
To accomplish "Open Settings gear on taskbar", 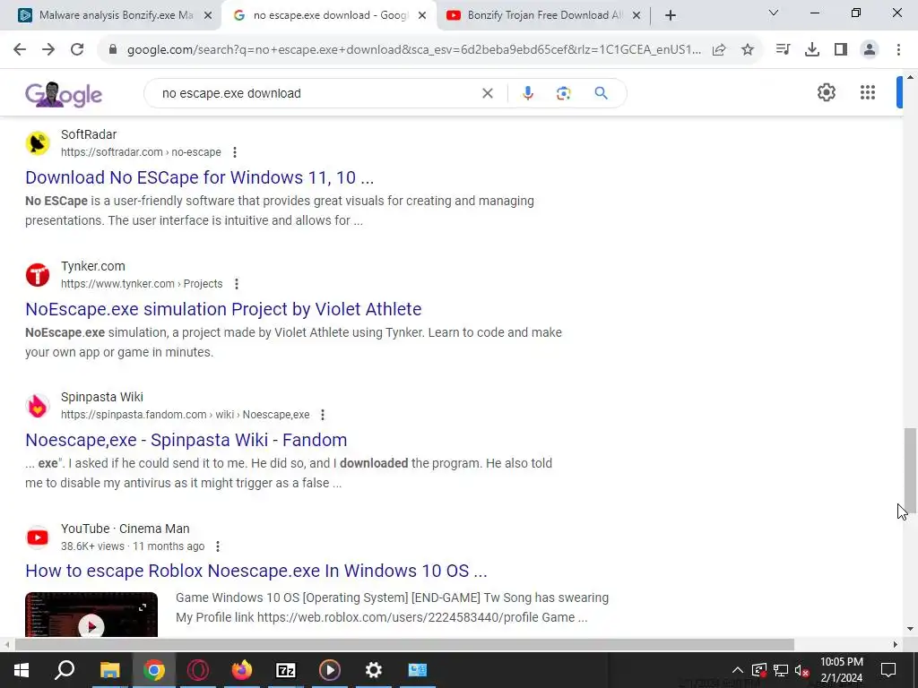I will [374, 670].
